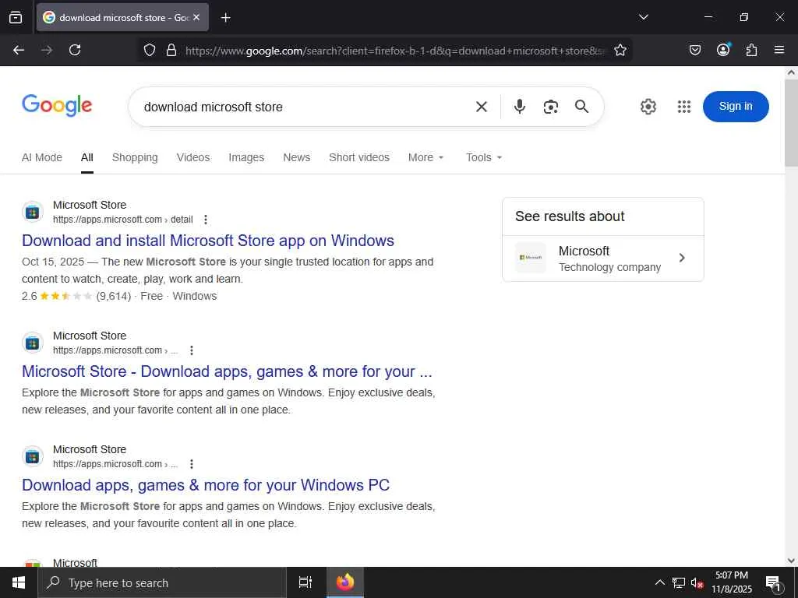Start search by voice microphone
The height and width of the screenshot is (598, 798).
(x=520, y=106)
